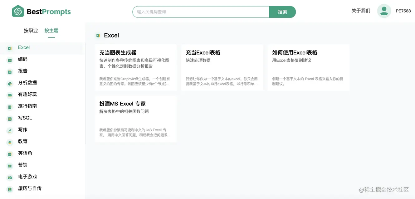Click the 履历与自传 sidebar icon
This screenshot has height=199, width=415.
pyautogui.click(x=10, y=189)
